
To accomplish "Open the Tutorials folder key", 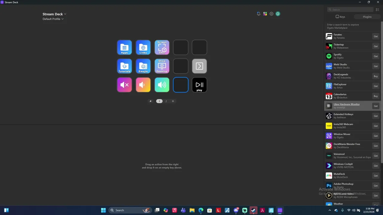I will pos(124,66).
